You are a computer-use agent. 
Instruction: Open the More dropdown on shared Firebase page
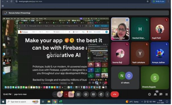[x=48, y=32]
